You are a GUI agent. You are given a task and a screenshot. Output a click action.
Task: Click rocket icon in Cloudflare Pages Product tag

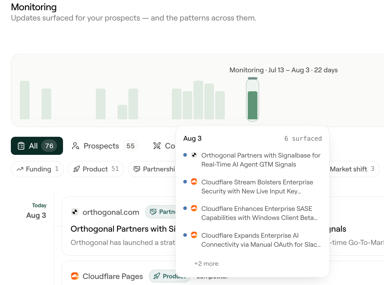tap(157, 276)
